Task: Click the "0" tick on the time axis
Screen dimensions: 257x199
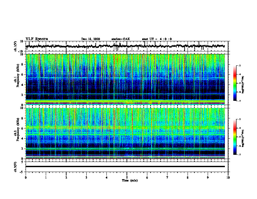Action: [x=26, y=178]
